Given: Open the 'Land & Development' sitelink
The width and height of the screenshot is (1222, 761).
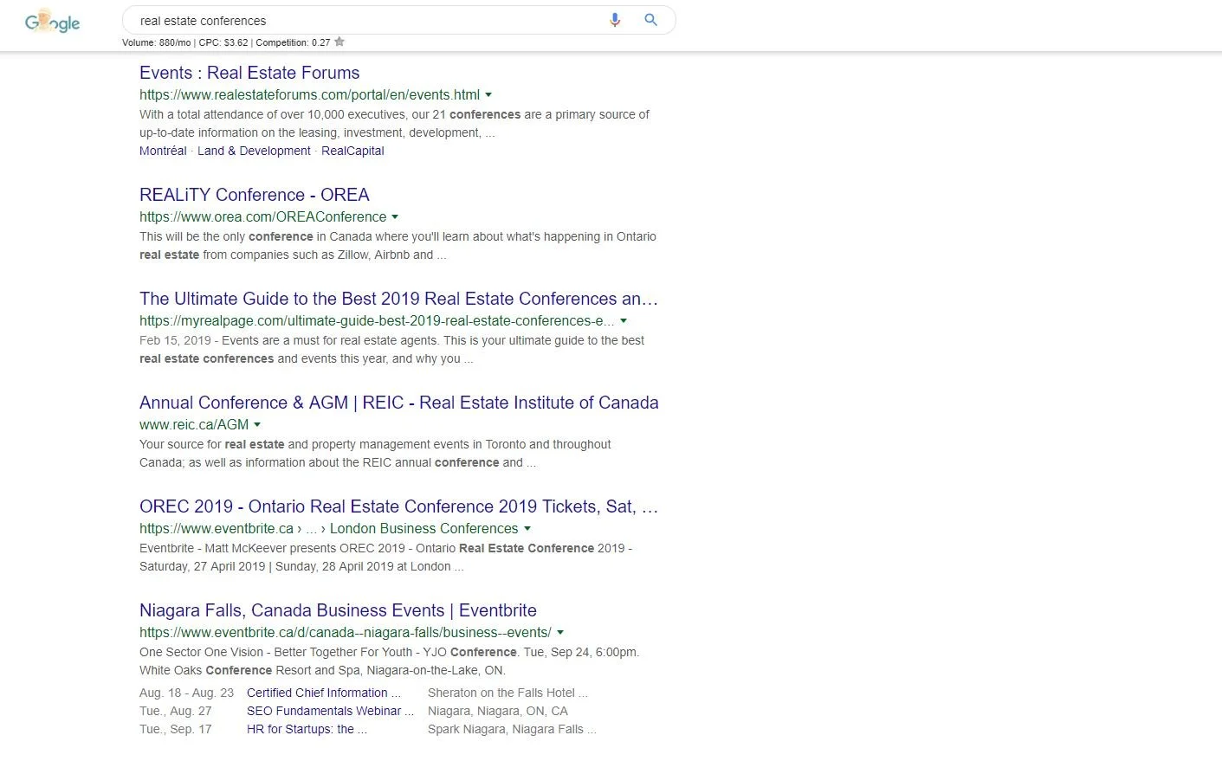Looking at the screenshot, I should [254, 151].
